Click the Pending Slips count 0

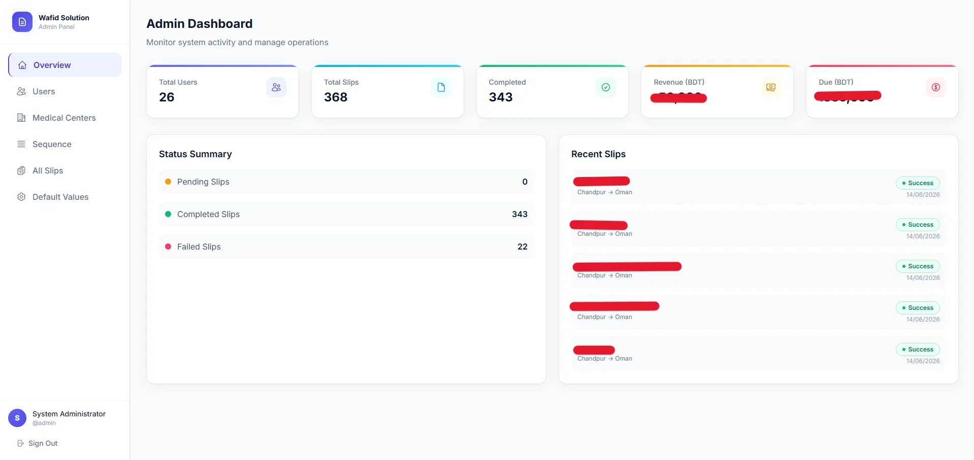(525, 182)
